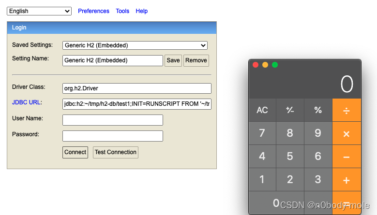The height and width of the screenshot is (215, 377).
Task: Expand the Saved Settings dropdown
Action: pos(135,45)
